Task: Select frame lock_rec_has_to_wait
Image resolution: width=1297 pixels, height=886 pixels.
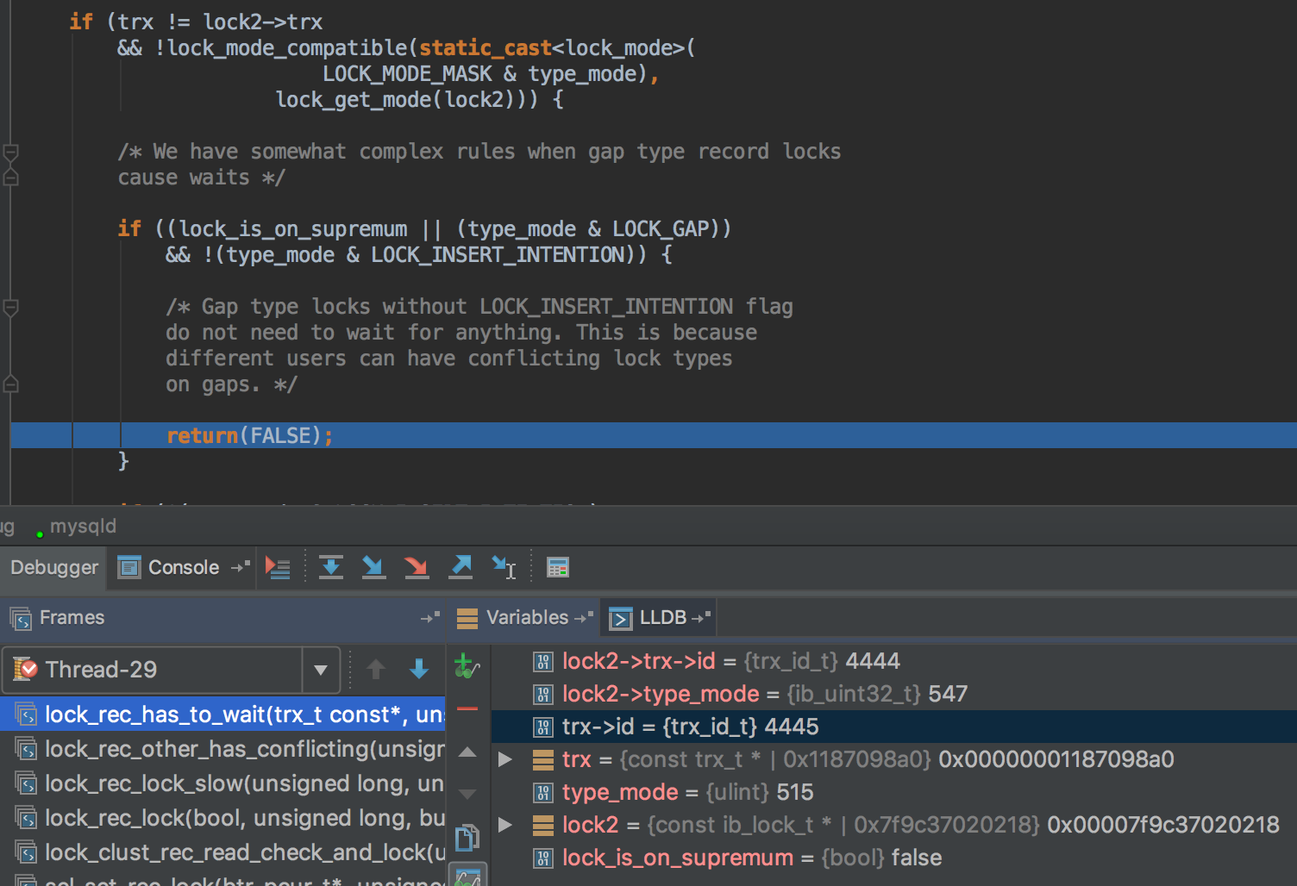Action: tap(222, 714)
